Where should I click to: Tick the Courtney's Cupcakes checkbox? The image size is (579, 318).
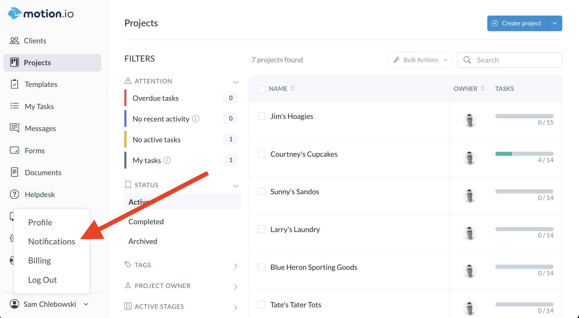pos(261,154)
